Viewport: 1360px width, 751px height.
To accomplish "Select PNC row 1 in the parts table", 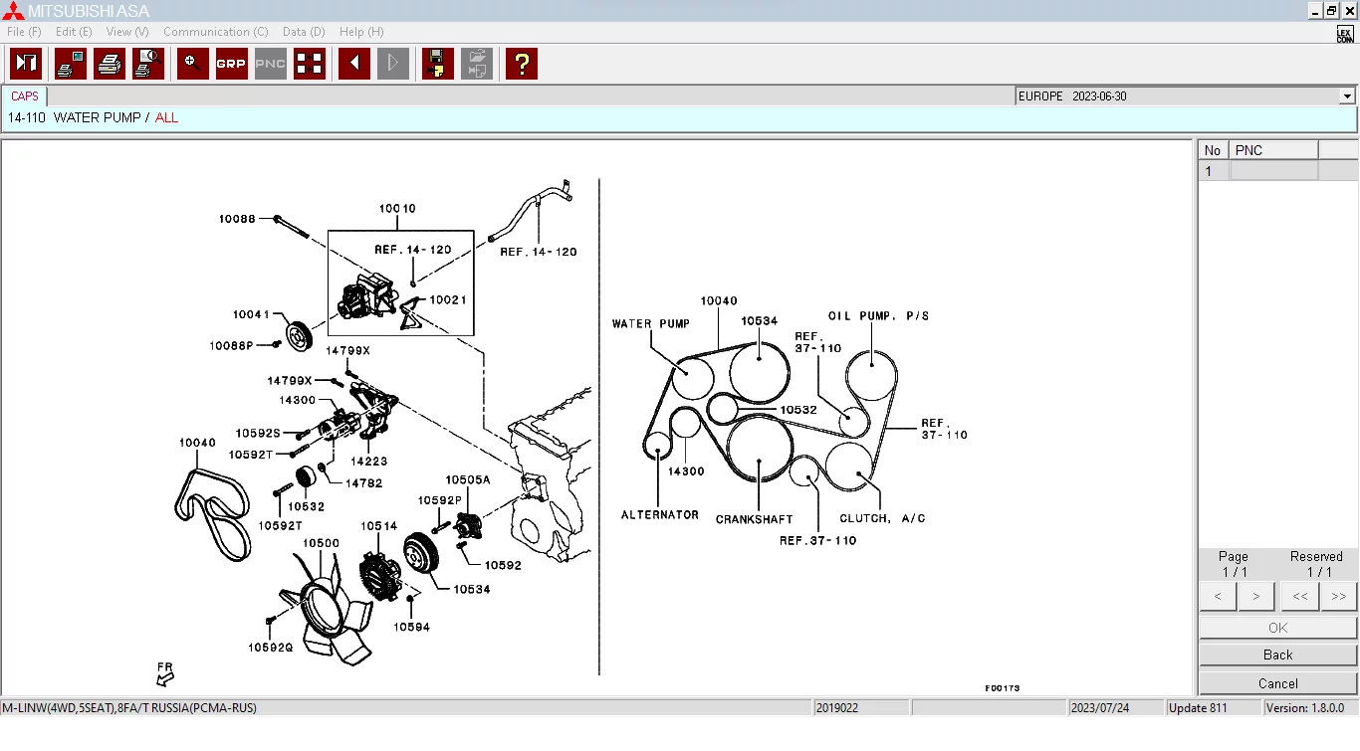I will (1273, 170).
